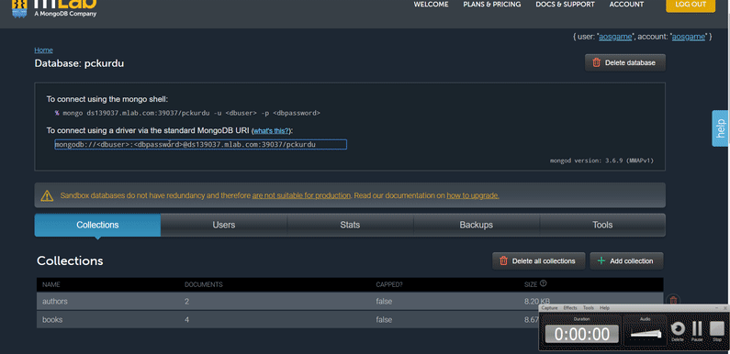The image size is (730, 354).
Task: Switch to the Collections tab
Action: 97,225
